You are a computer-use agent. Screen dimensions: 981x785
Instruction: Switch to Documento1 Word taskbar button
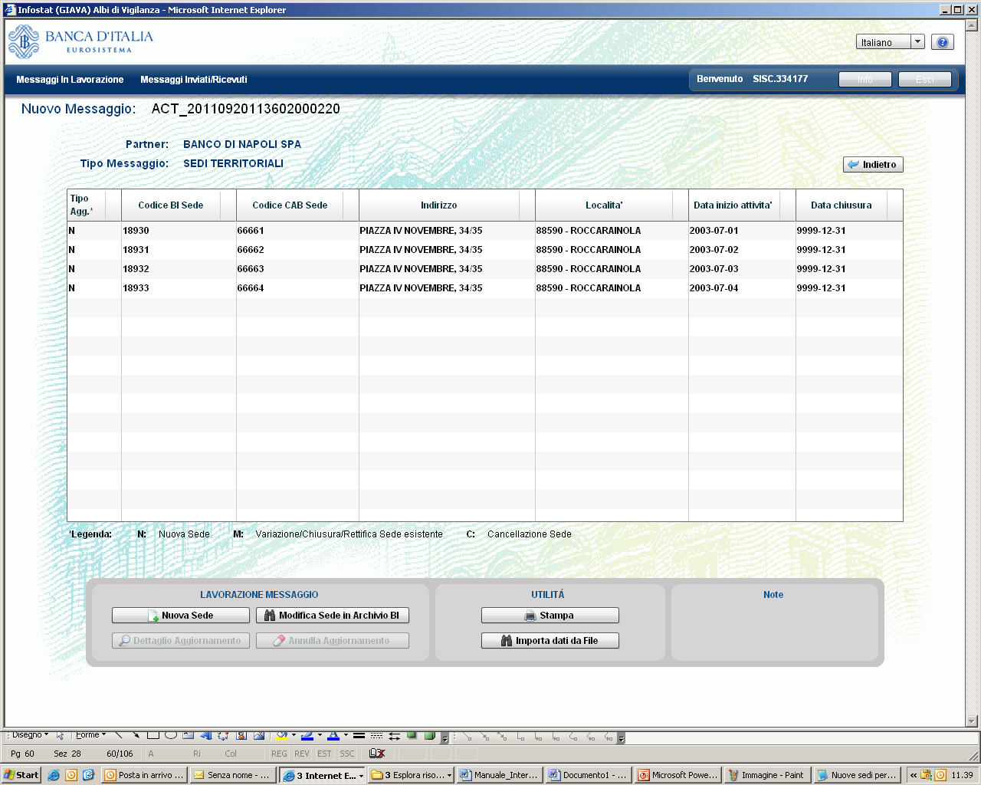[x=589, y=775]
